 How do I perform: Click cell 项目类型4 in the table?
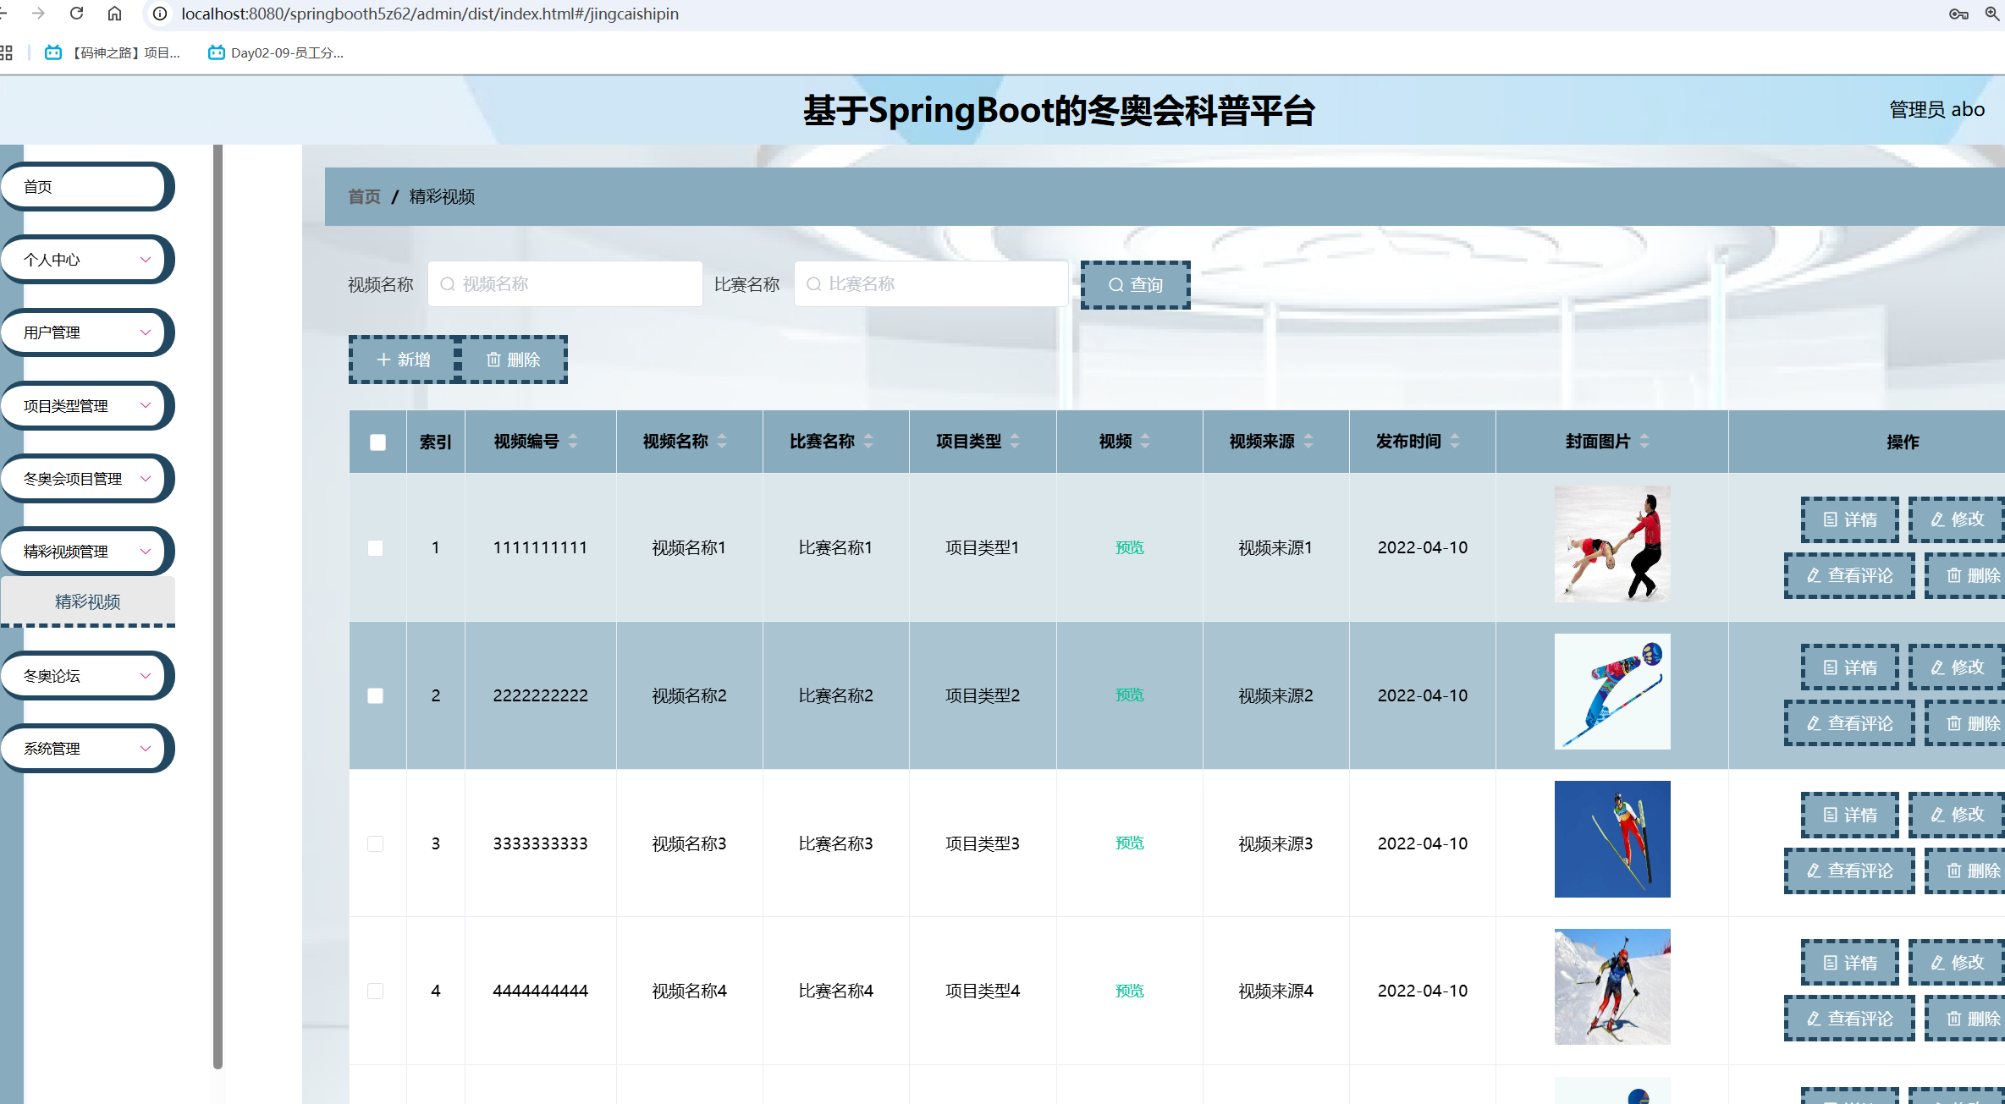(x=982, y=991)
